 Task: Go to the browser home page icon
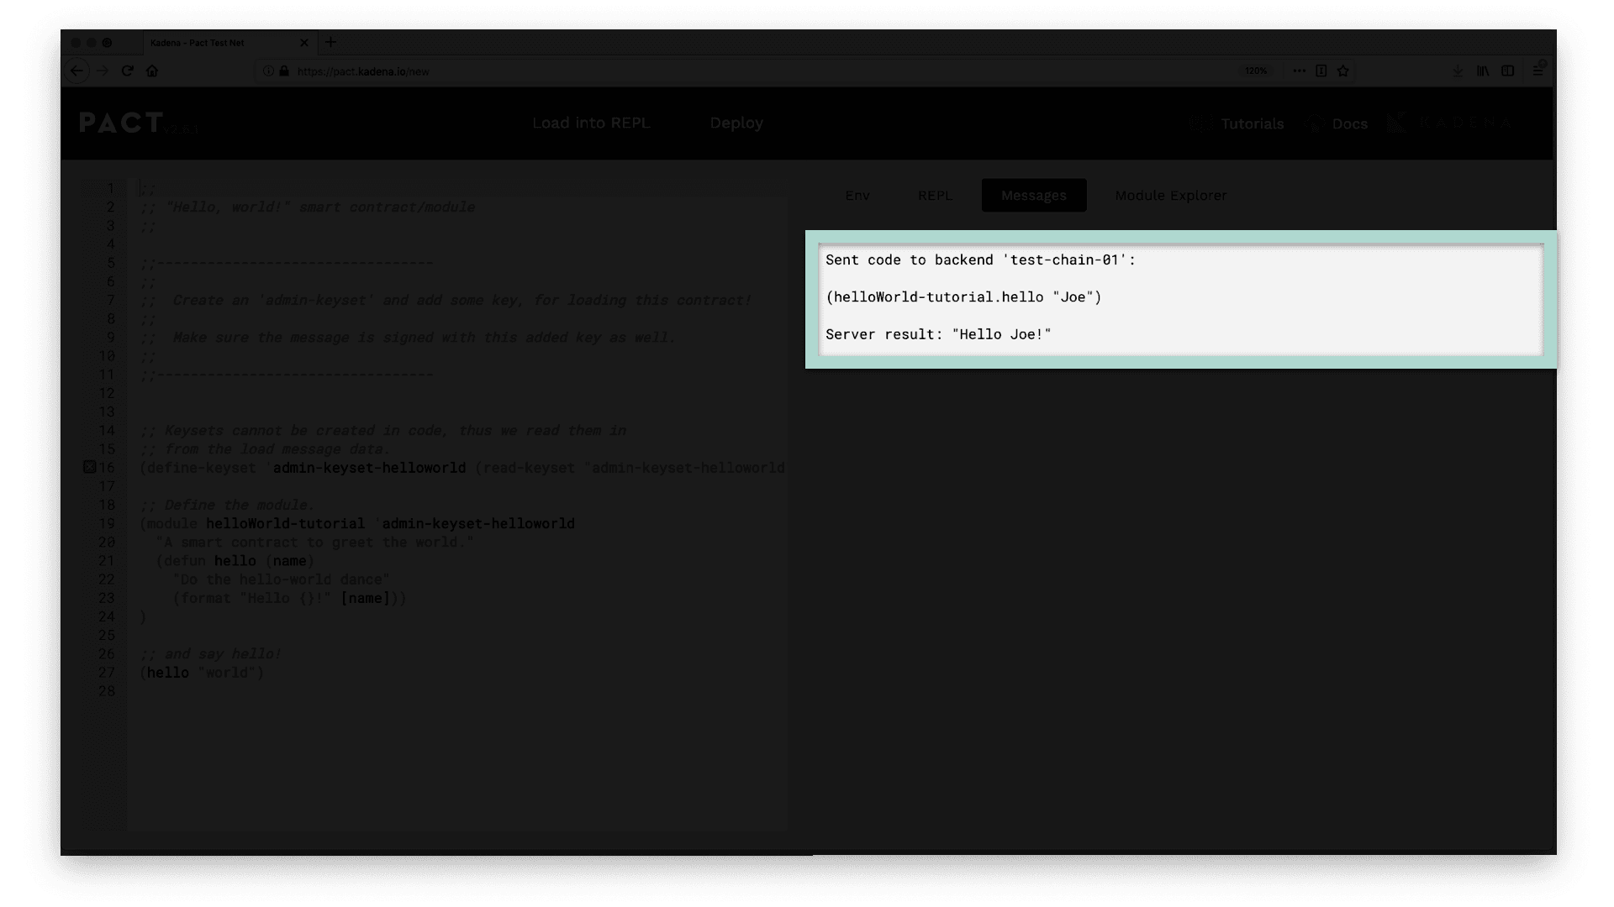pos(152,71)
